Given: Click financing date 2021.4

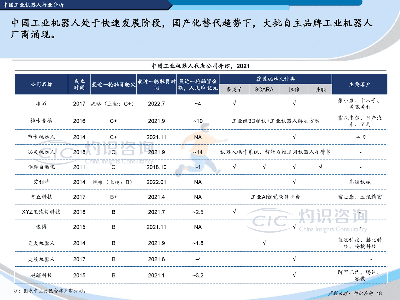Looking at the screenshot, I should (156, 197).
